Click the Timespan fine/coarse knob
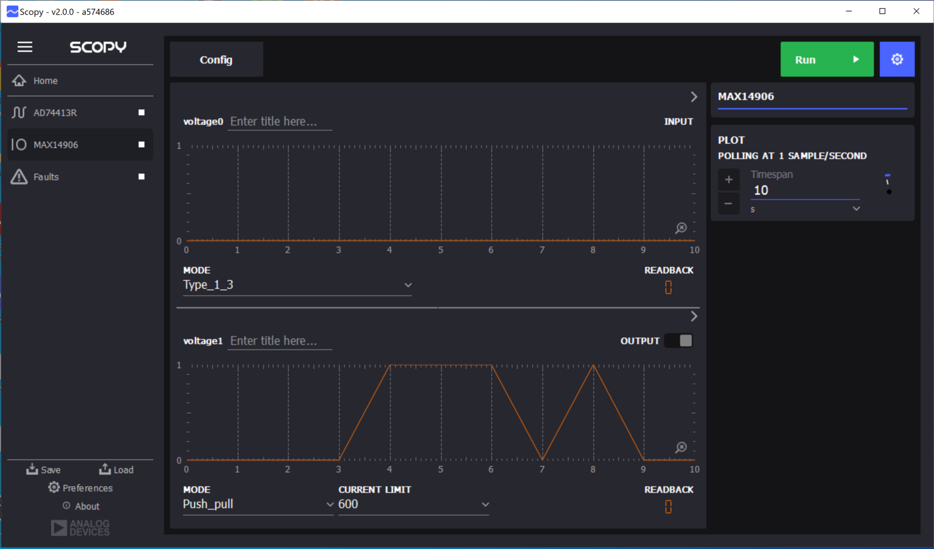This screenshot has height=549, width=934. coord(888,184)
